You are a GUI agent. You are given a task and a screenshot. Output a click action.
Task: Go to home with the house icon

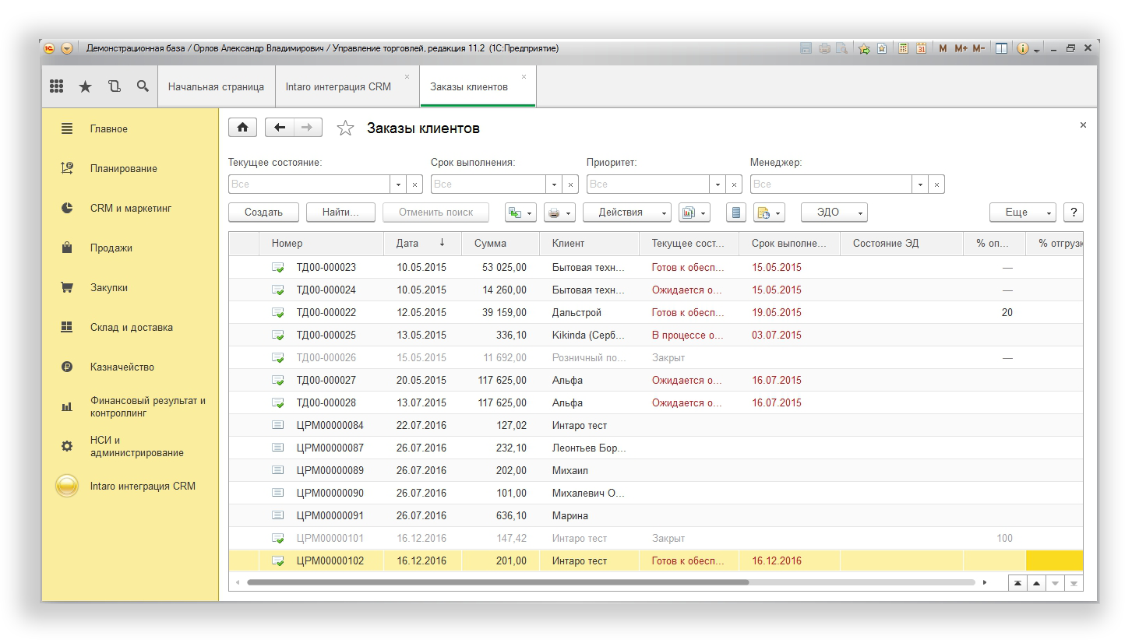point(243,128)
